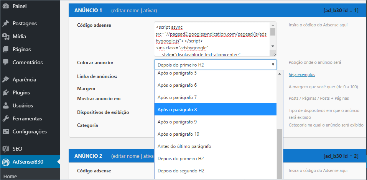Click the dropdown list scroll up arrow
This screenshot has width=367, height=180.
point(280,74)
